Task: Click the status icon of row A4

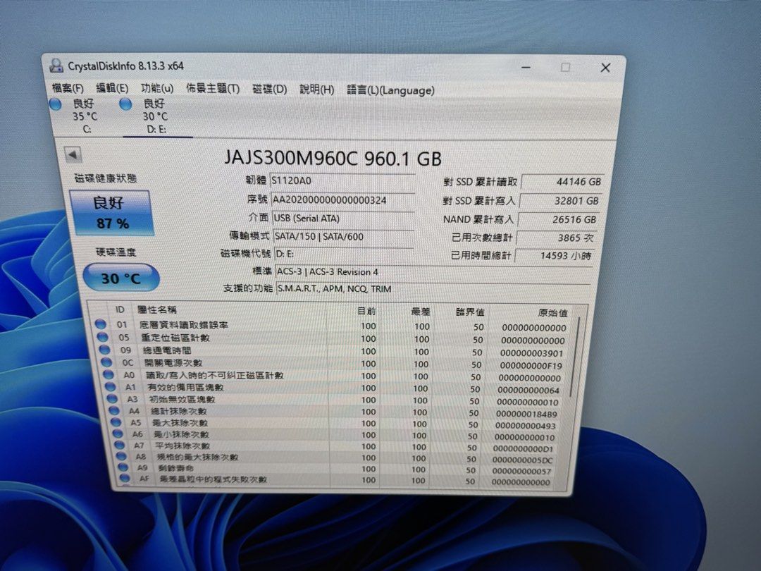Action: 114,410
